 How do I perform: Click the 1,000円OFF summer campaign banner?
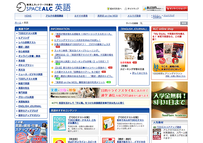pyautogui.click(x=31, y=132)
